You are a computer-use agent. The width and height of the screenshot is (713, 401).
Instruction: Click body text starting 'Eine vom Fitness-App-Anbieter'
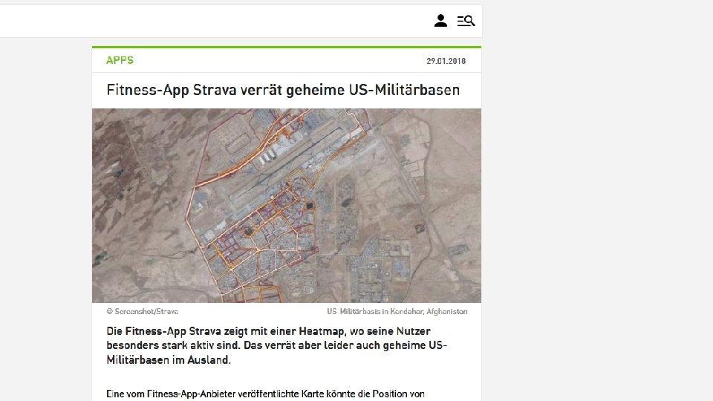[266, 394]
